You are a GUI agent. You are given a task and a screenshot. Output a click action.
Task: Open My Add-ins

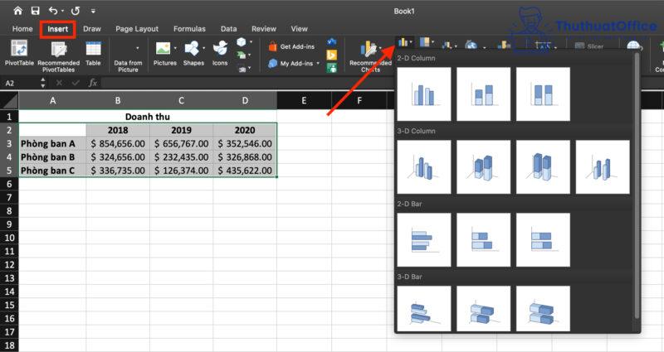pyautogui.click(x=291, y=64)
